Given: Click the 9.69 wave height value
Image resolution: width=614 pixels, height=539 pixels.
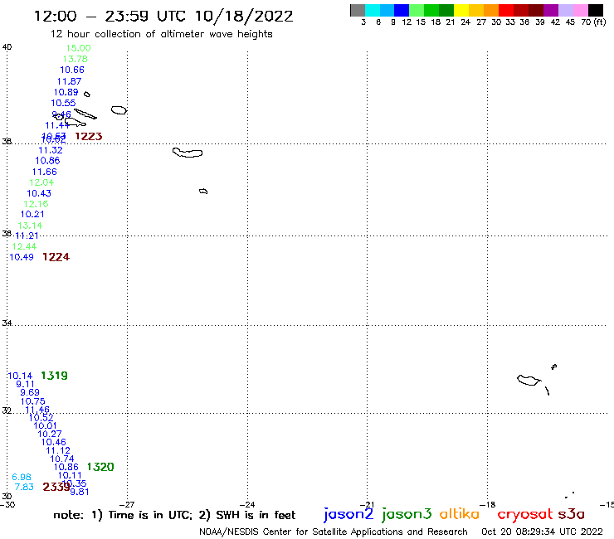Looking at the screenshot, I should (30, 392).
